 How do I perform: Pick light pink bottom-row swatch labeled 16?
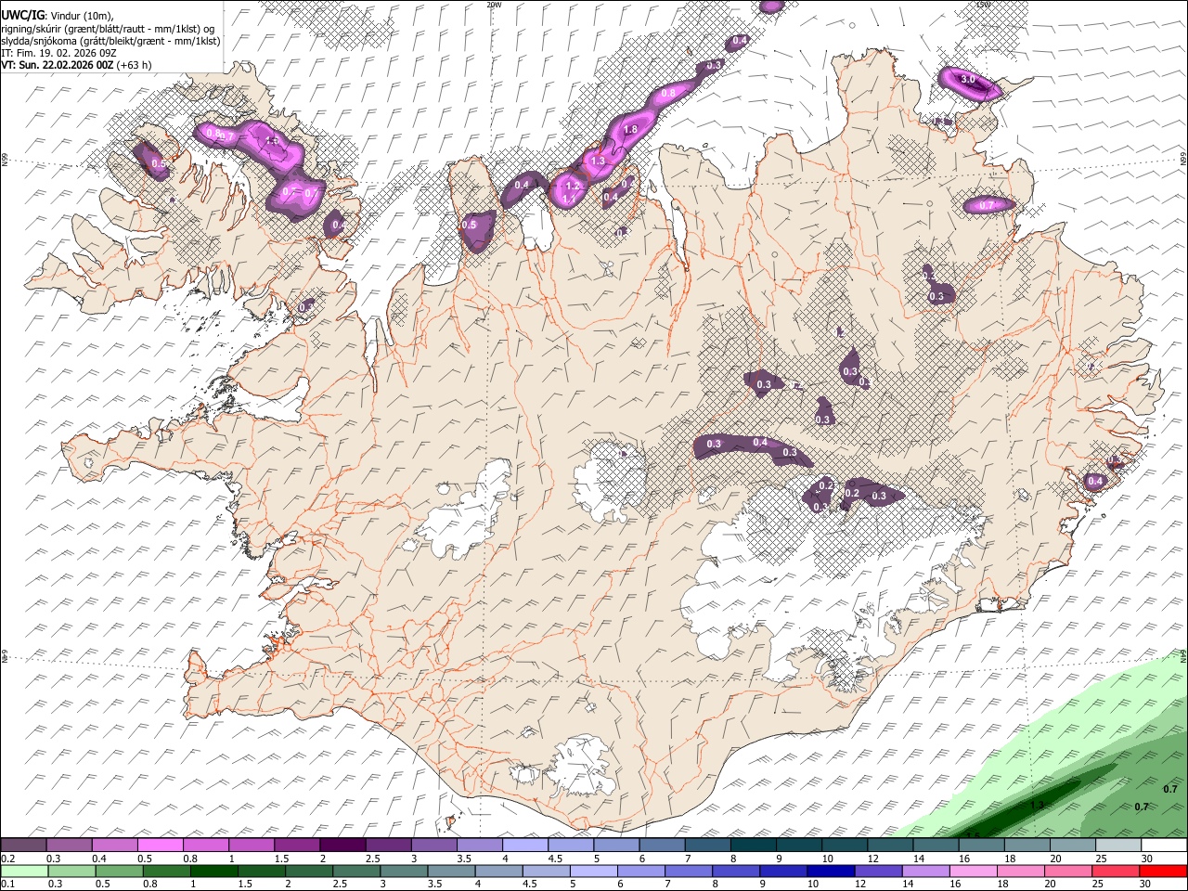[x=974, y=872]
